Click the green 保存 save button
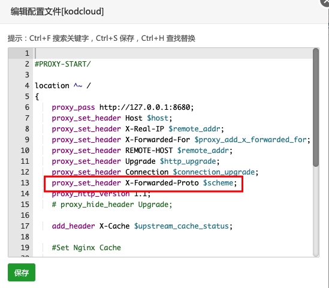This screenshot has width=329, height=288. click(x=22, y=272)
